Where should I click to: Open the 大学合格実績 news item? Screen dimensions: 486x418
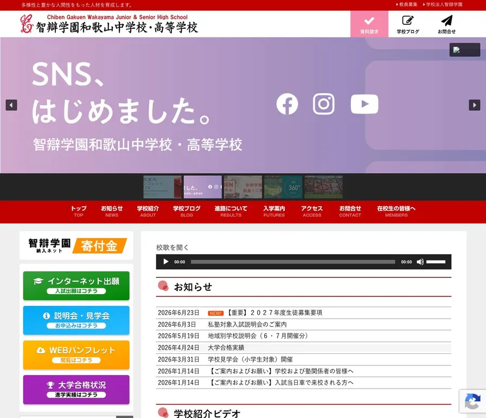click(226, 347)
